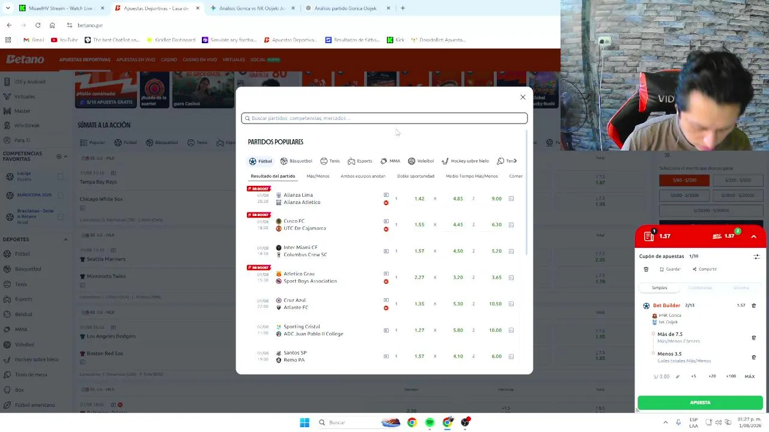Screen dimensions: 769x432
Task: Save the bet slip with Guardar
Action: [670, 269]
